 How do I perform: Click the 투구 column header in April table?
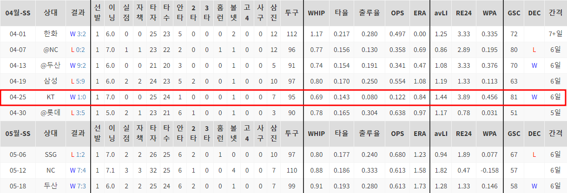coord(292,13)
